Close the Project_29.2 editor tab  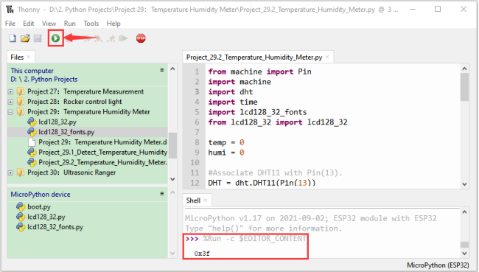pos(327,57)
